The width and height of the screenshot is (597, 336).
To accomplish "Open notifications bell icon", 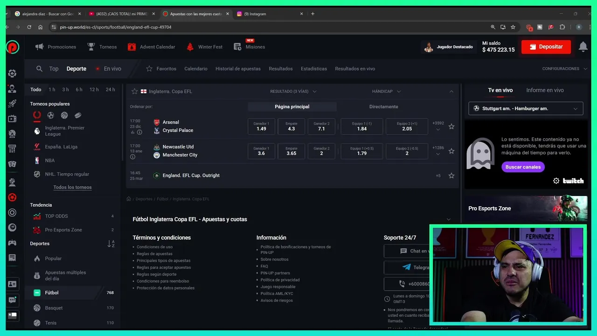I will (x=583, y=47).
